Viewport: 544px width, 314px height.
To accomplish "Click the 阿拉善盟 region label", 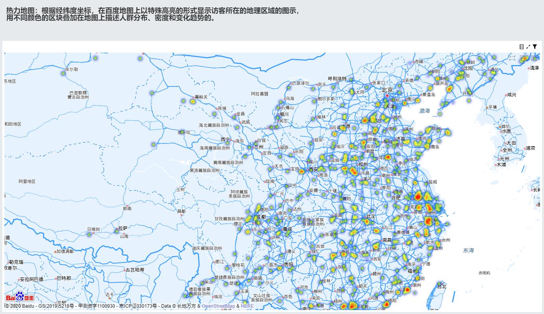I will (260, 94).
